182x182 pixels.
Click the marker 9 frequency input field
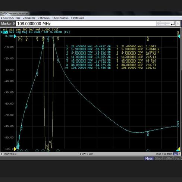86,23
